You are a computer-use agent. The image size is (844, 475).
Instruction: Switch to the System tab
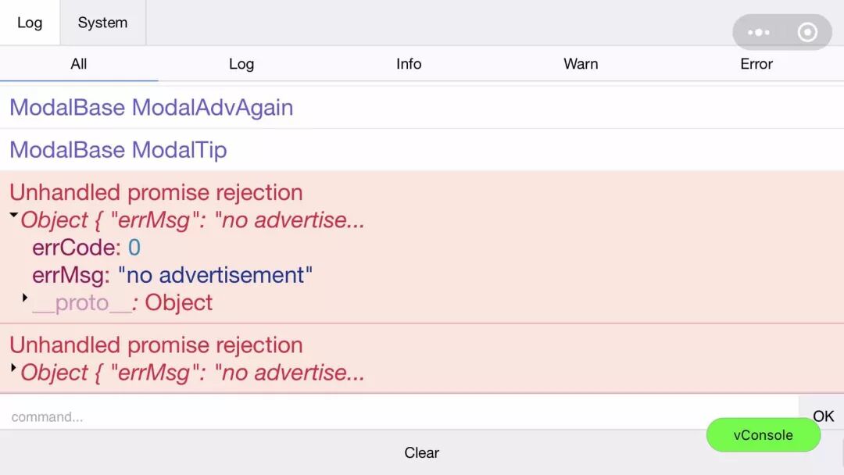(102, 23)
